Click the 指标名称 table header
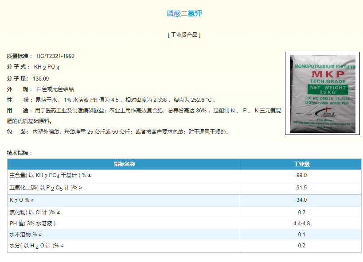 pyautogui.click(x=124, y=164)
